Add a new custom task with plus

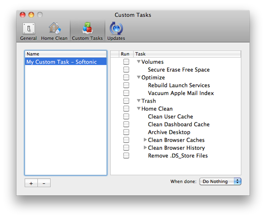coord(31,183)
